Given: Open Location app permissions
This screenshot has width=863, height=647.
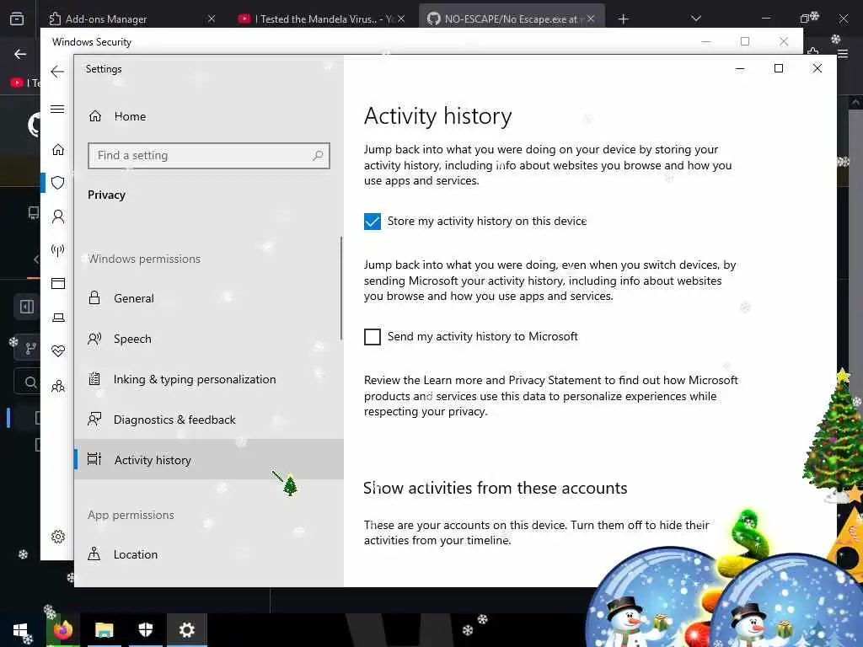Looking at the screenshot, I should click(209, 554).
